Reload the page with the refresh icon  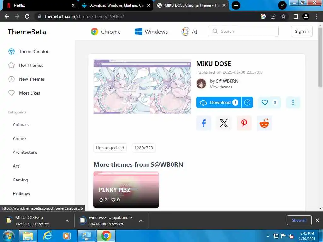pos(27,16)
